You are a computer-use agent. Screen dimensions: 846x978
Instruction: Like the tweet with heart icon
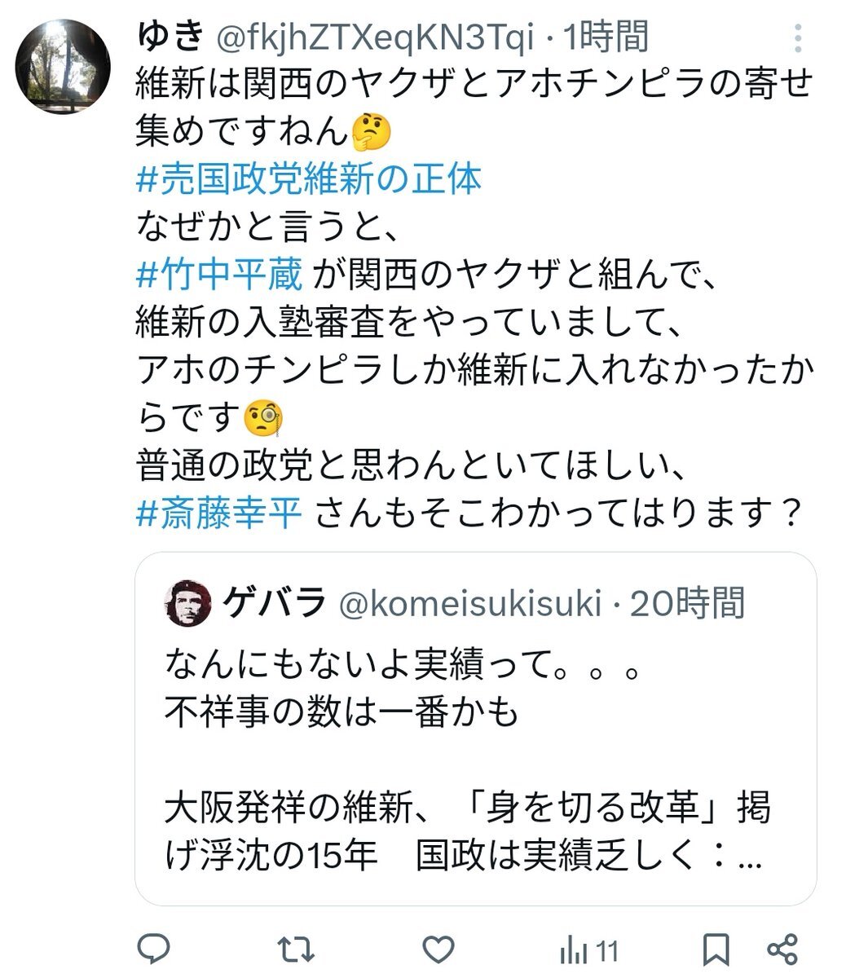point(439,949)
